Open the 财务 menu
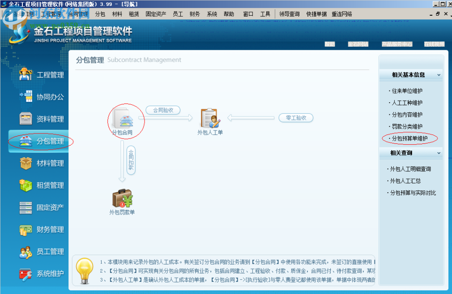 pyautogui.click(x=195, y=14)
